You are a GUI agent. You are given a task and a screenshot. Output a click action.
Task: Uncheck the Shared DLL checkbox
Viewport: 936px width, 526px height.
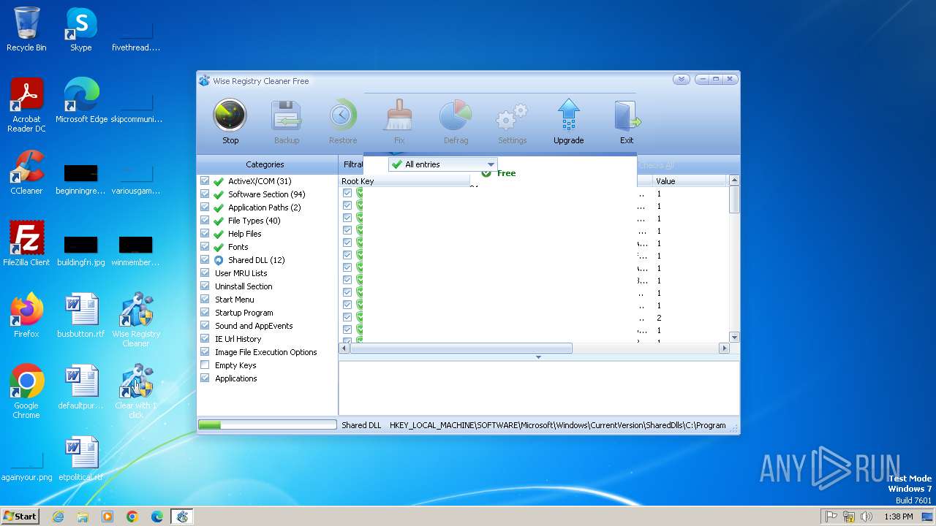click(x=205, y=260)
